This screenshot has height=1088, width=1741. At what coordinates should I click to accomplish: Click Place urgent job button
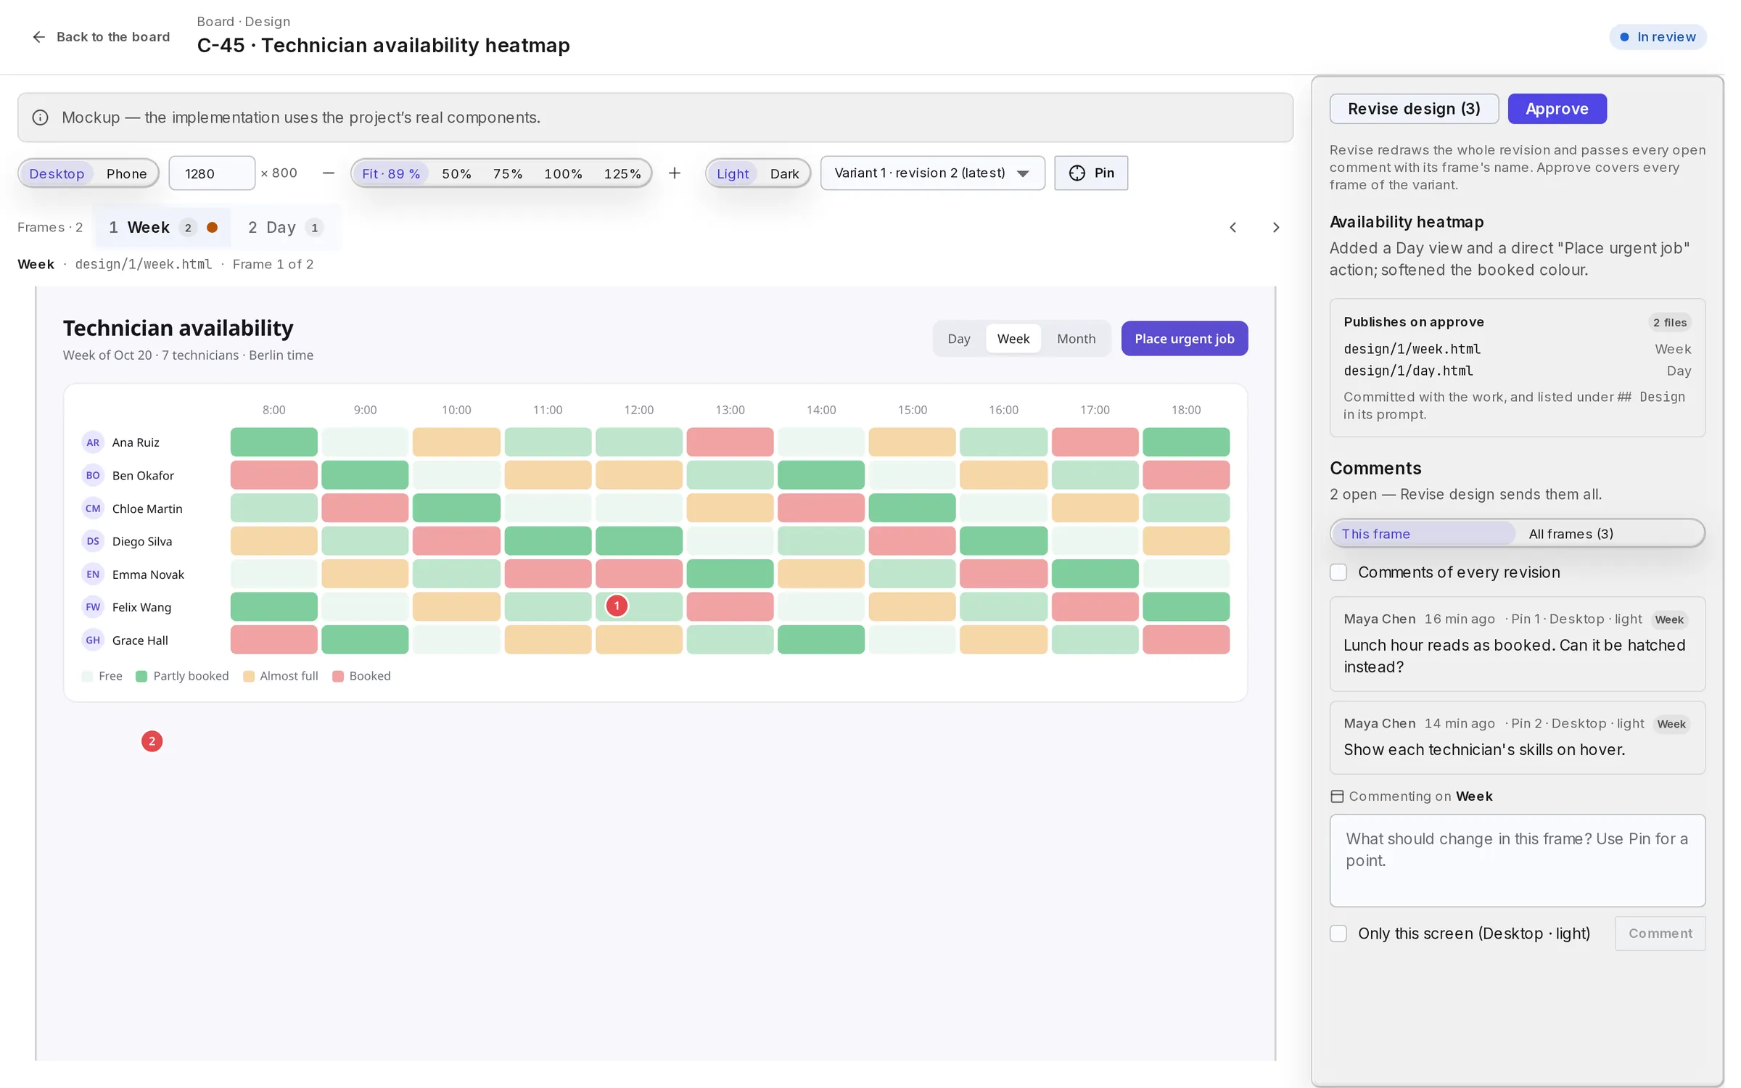click(x=1184, y=339)
